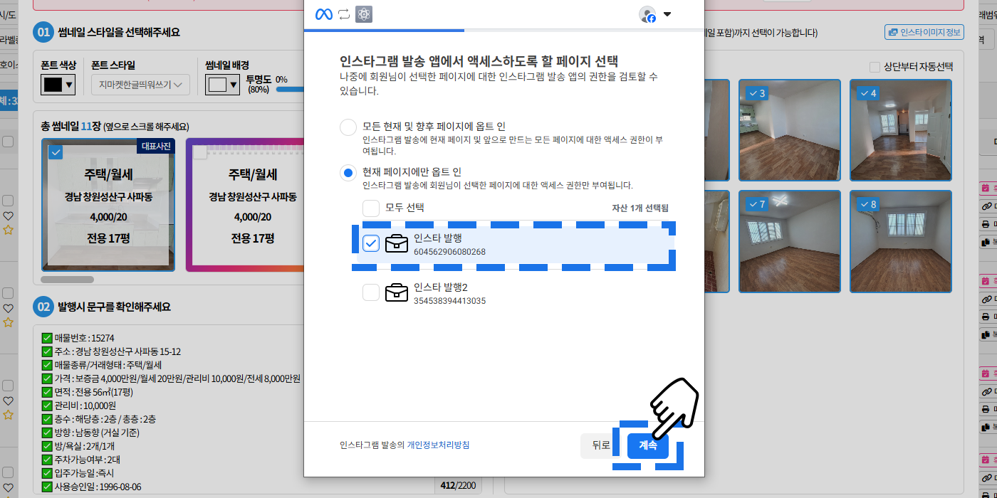Click the briefcase icon next to 인스타 발행
Screen dimensions: 997x498
click(x=397, y=243)
